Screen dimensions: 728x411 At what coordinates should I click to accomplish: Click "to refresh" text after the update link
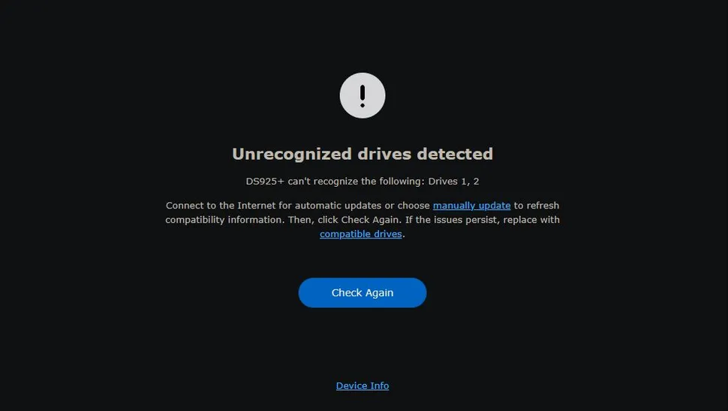click(x=537, y=205)
